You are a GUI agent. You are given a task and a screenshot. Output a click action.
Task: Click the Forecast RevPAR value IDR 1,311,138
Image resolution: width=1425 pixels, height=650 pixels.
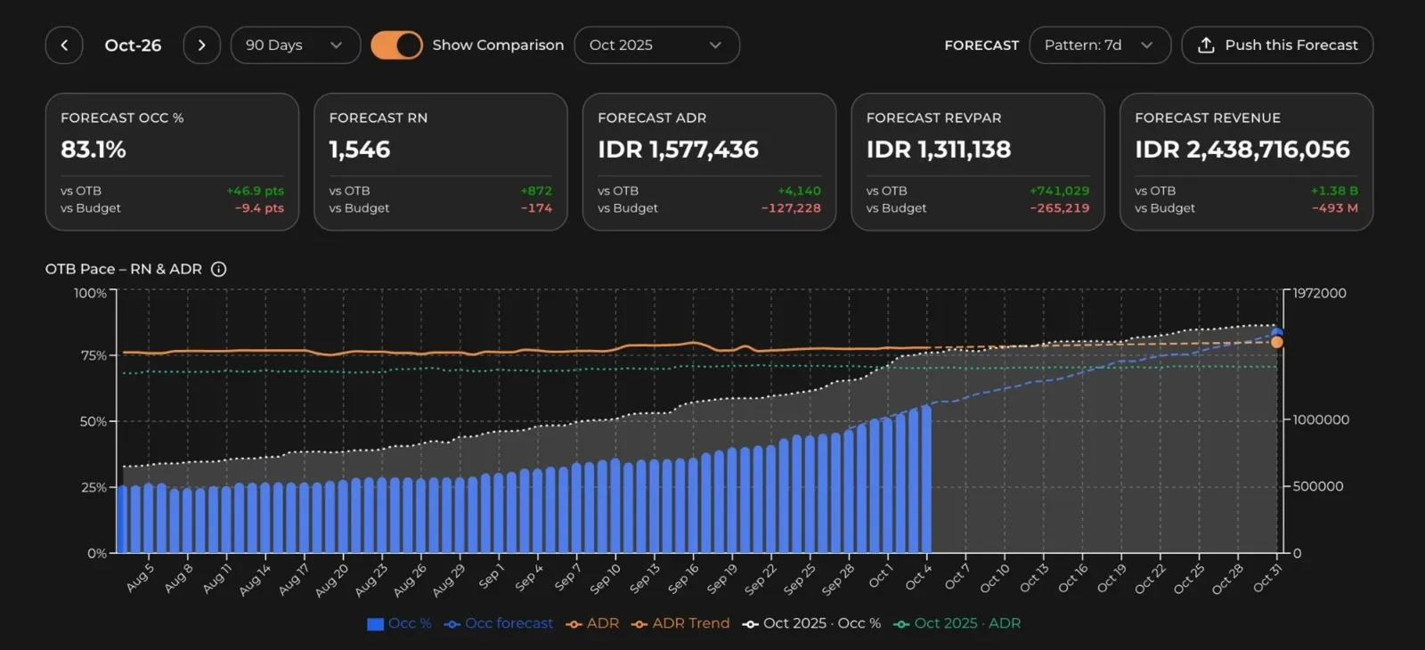coord(939,150)
